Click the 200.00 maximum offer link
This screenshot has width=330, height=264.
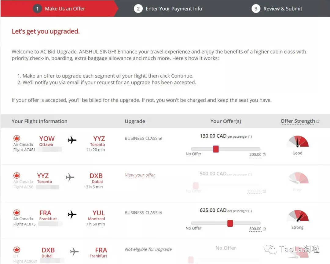click(255, 154)
